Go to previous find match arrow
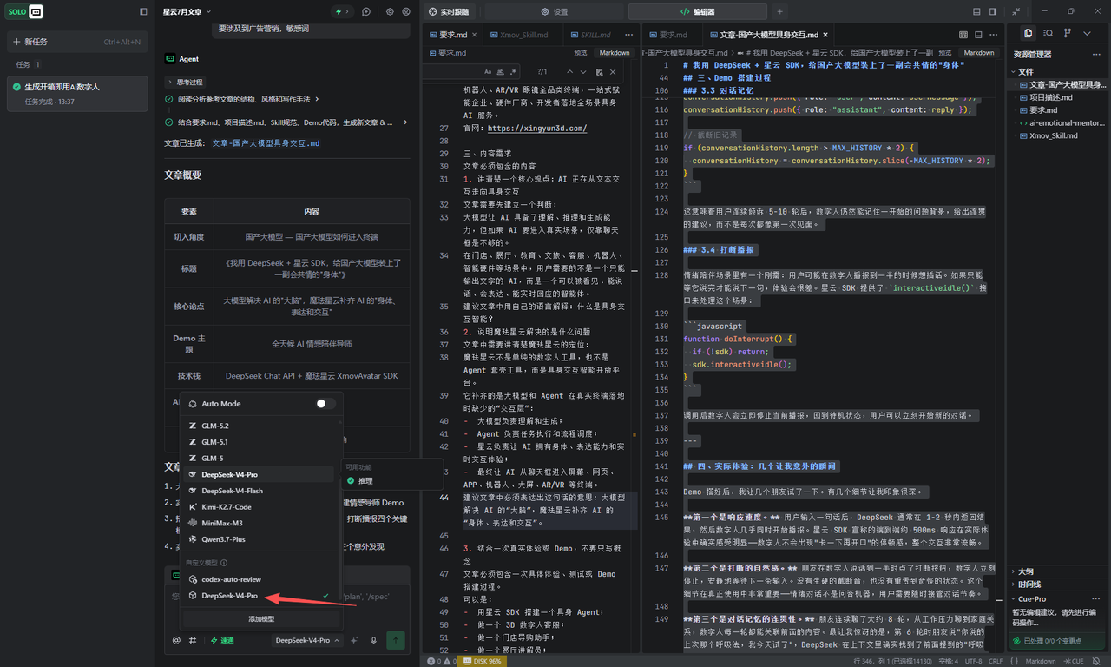Image resolution: width=1111 pixels, height=667 pixels. [x=569, y=72]
